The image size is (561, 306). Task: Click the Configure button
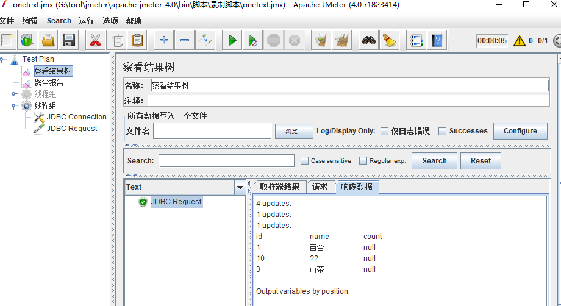coord(520,131)
